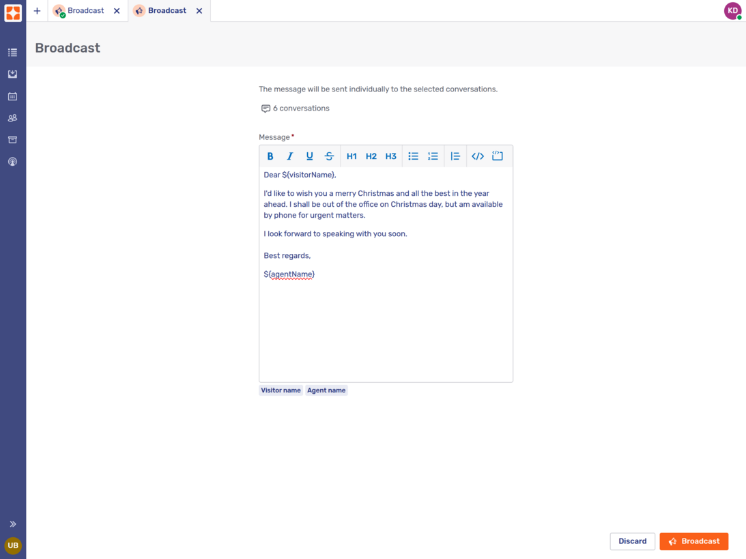This screenshot has height=559, width=746.
Task: Discard the broadcast message
Action: click(x=632, y=541)
